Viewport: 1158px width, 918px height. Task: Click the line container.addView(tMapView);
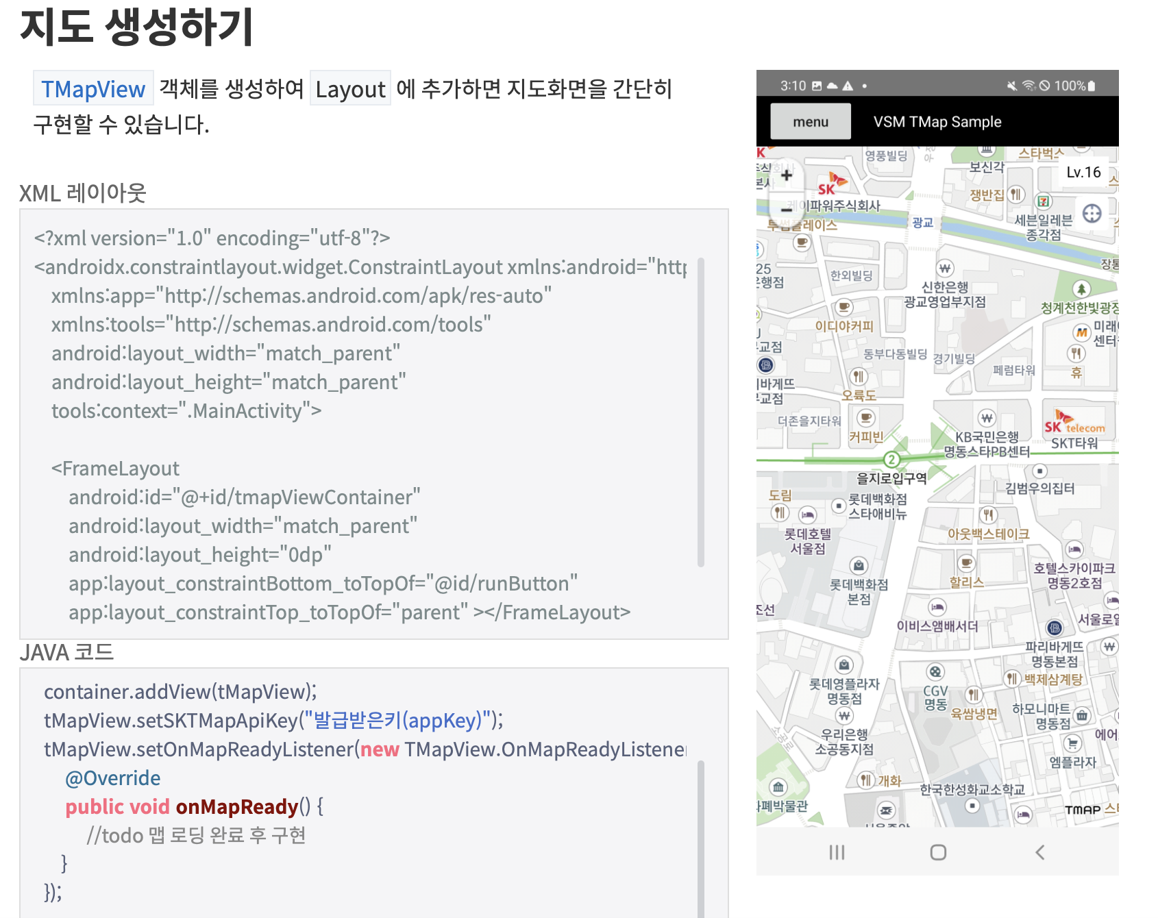pyautogui.click(x=180, y=691)
